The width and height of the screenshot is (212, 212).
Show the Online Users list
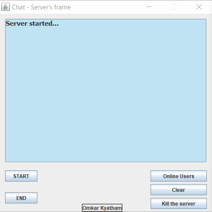click(x=179, y=176)
